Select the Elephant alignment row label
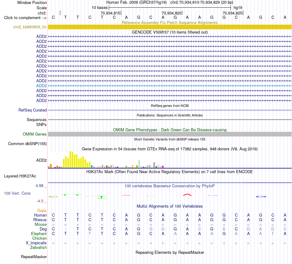 [x=39, y=234]
